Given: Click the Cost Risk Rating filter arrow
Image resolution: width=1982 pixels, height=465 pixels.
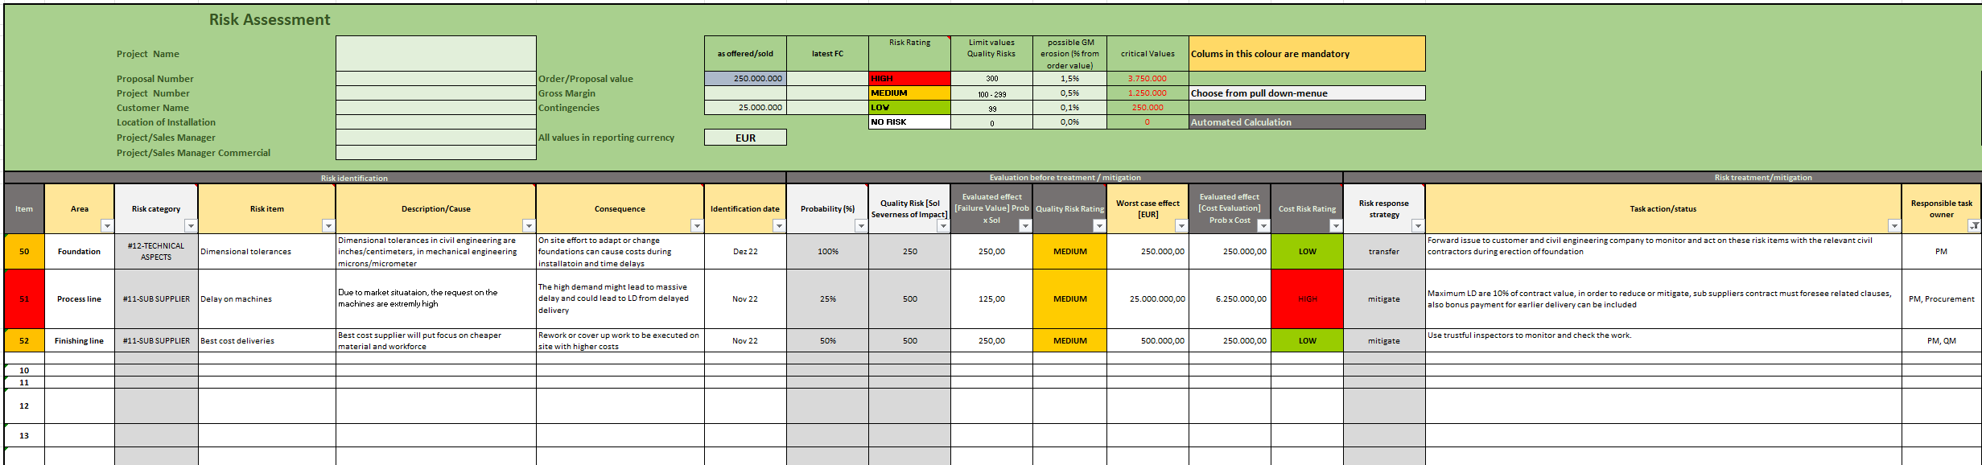Looking at the screenshot, I should [1336, 226].
